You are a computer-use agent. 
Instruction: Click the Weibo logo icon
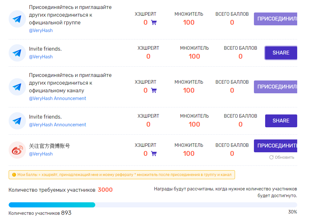[17, 150]
